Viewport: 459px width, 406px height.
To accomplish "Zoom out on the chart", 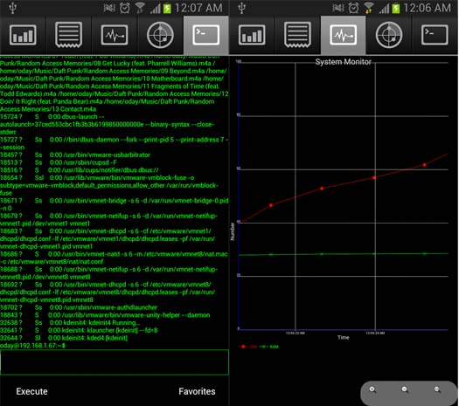I will pyautogui.click(x=405, y=389).
